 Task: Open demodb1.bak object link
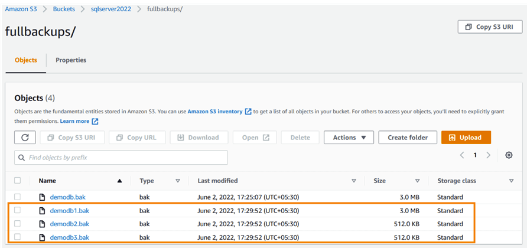70,211
